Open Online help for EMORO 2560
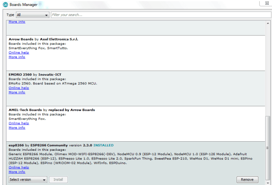 pos(19,88)
